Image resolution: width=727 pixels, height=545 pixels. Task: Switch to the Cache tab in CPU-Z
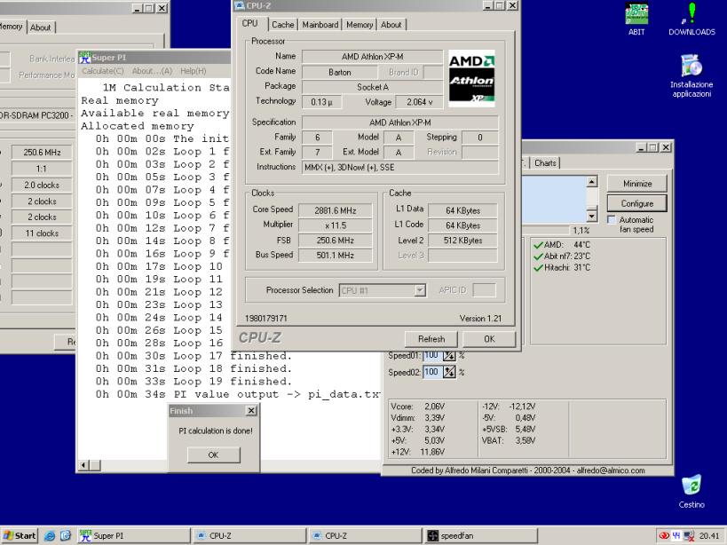point(283,25)
